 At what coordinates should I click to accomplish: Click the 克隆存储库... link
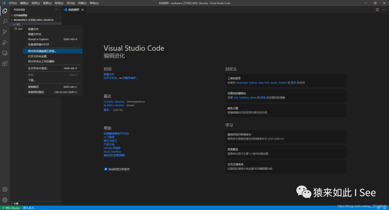(x=130, y=78)
